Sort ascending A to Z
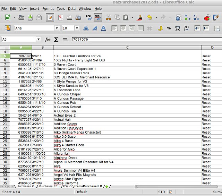 (x=187, y=18)
